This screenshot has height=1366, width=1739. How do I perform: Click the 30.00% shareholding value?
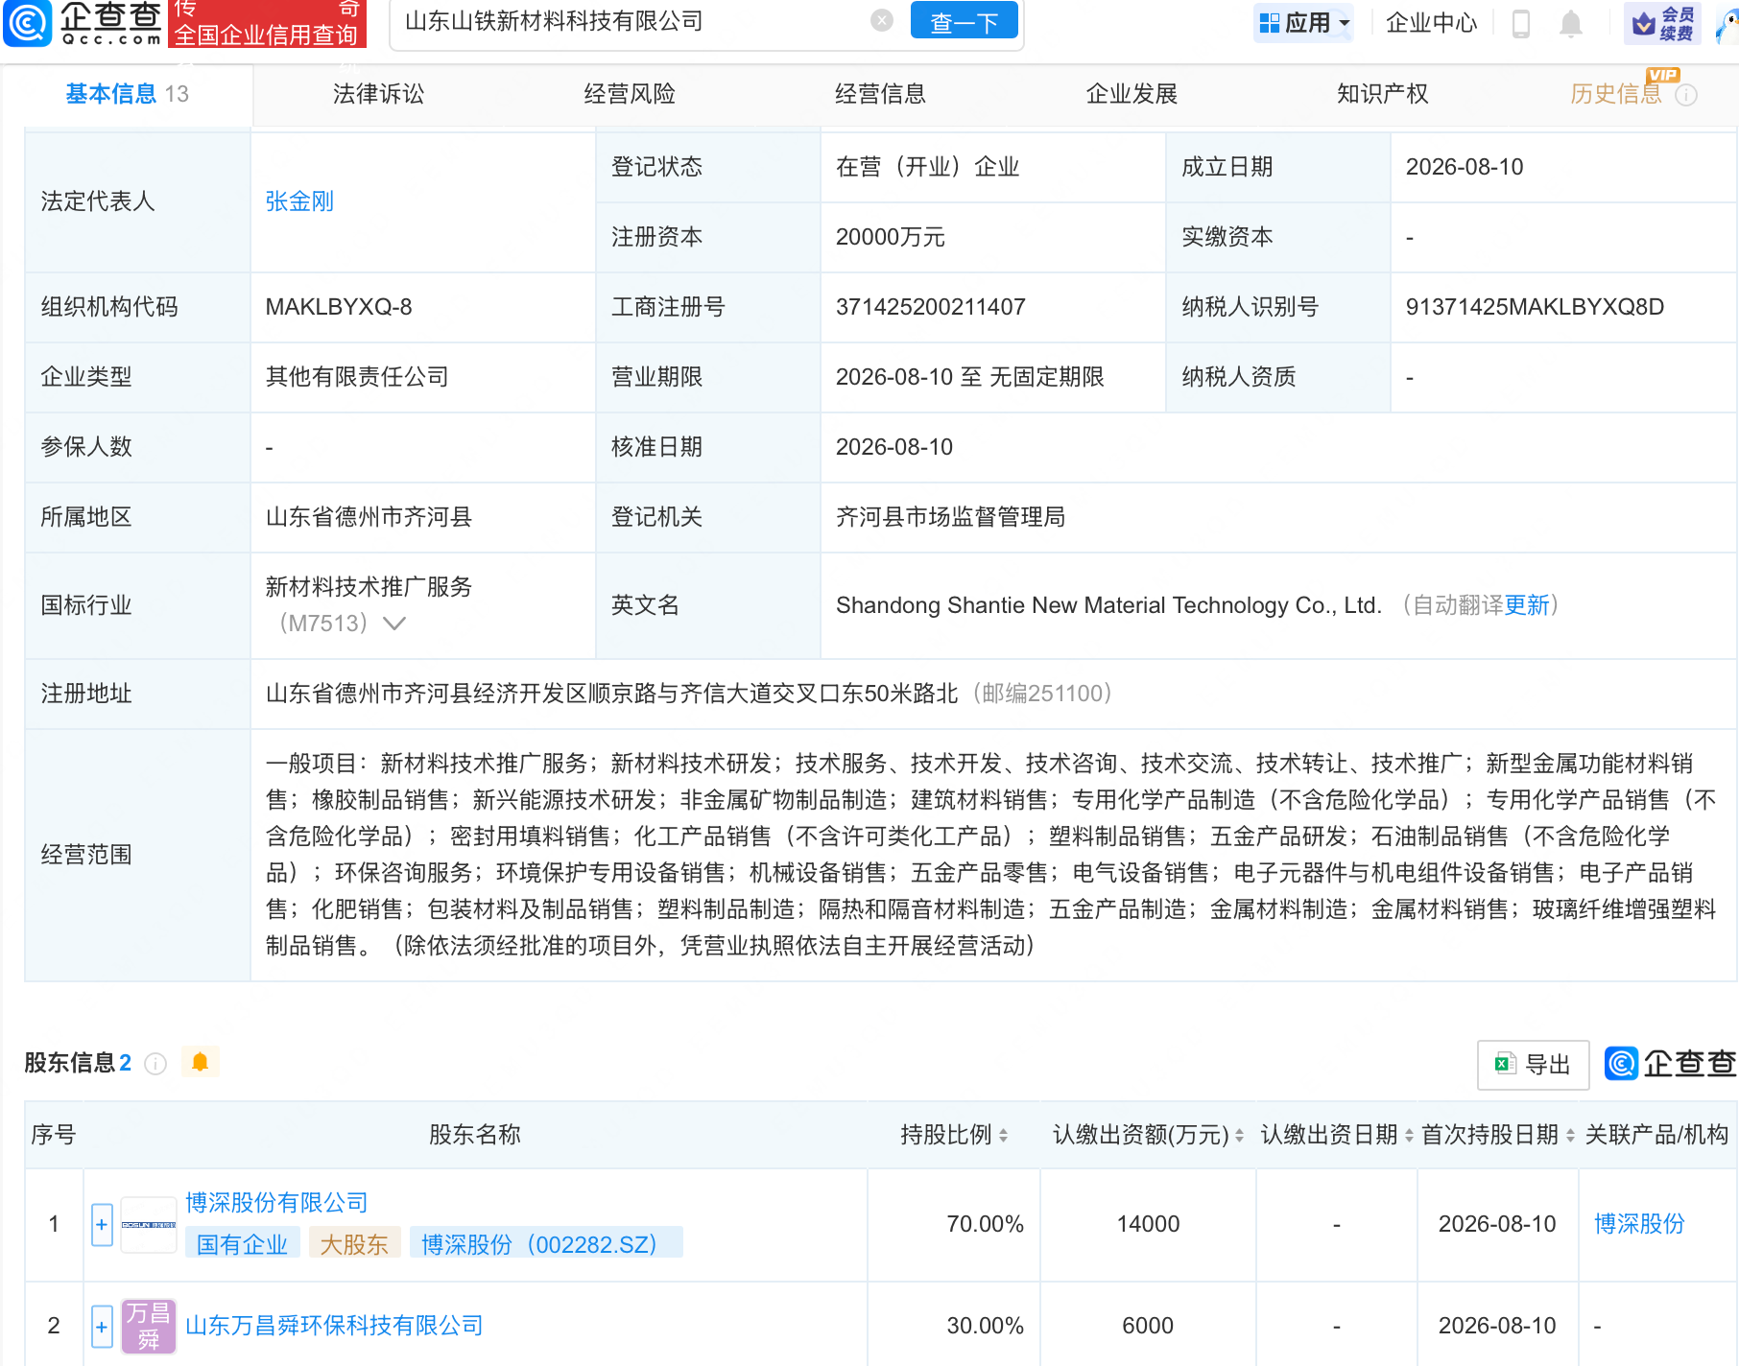point(985,1326)
